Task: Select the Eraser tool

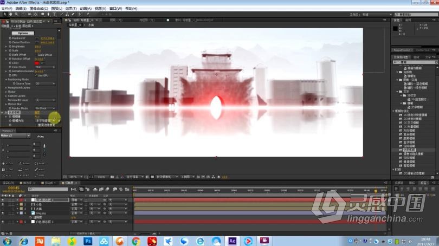Action: [x=73, y=14]
